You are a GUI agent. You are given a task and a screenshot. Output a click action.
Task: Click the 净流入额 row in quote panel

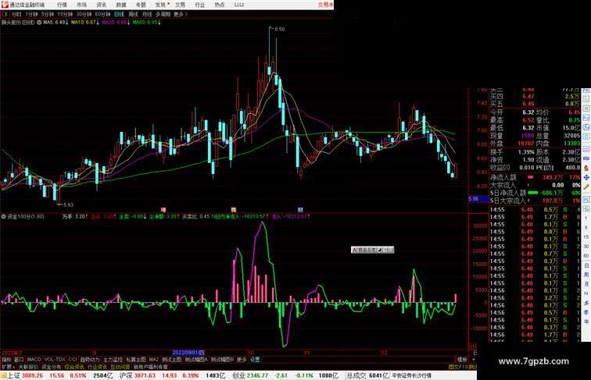[x=535, y=177]
